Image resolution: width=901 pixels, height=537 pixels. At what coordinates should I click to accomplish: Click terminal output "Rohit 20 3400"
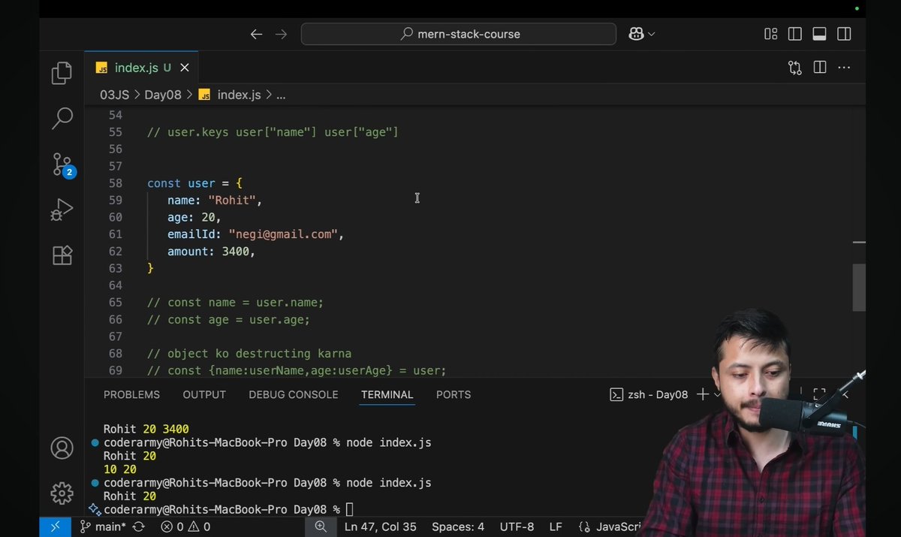146,430
